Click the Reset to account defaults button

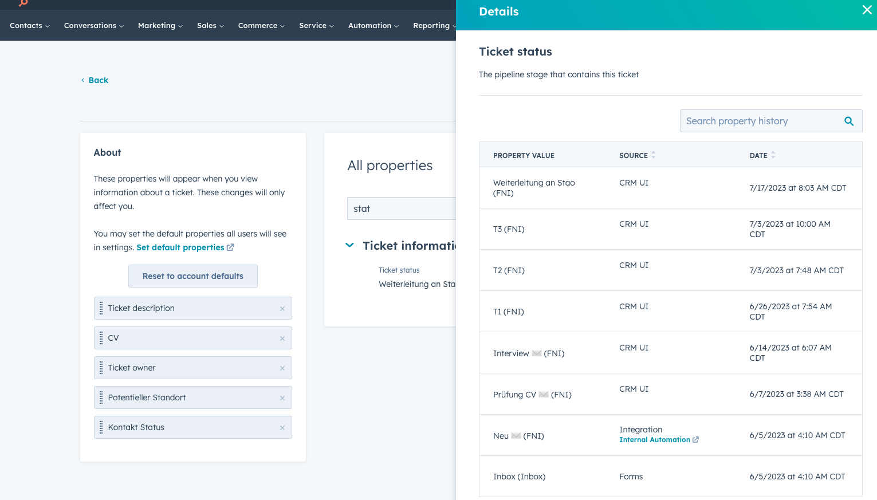(192, 276)
